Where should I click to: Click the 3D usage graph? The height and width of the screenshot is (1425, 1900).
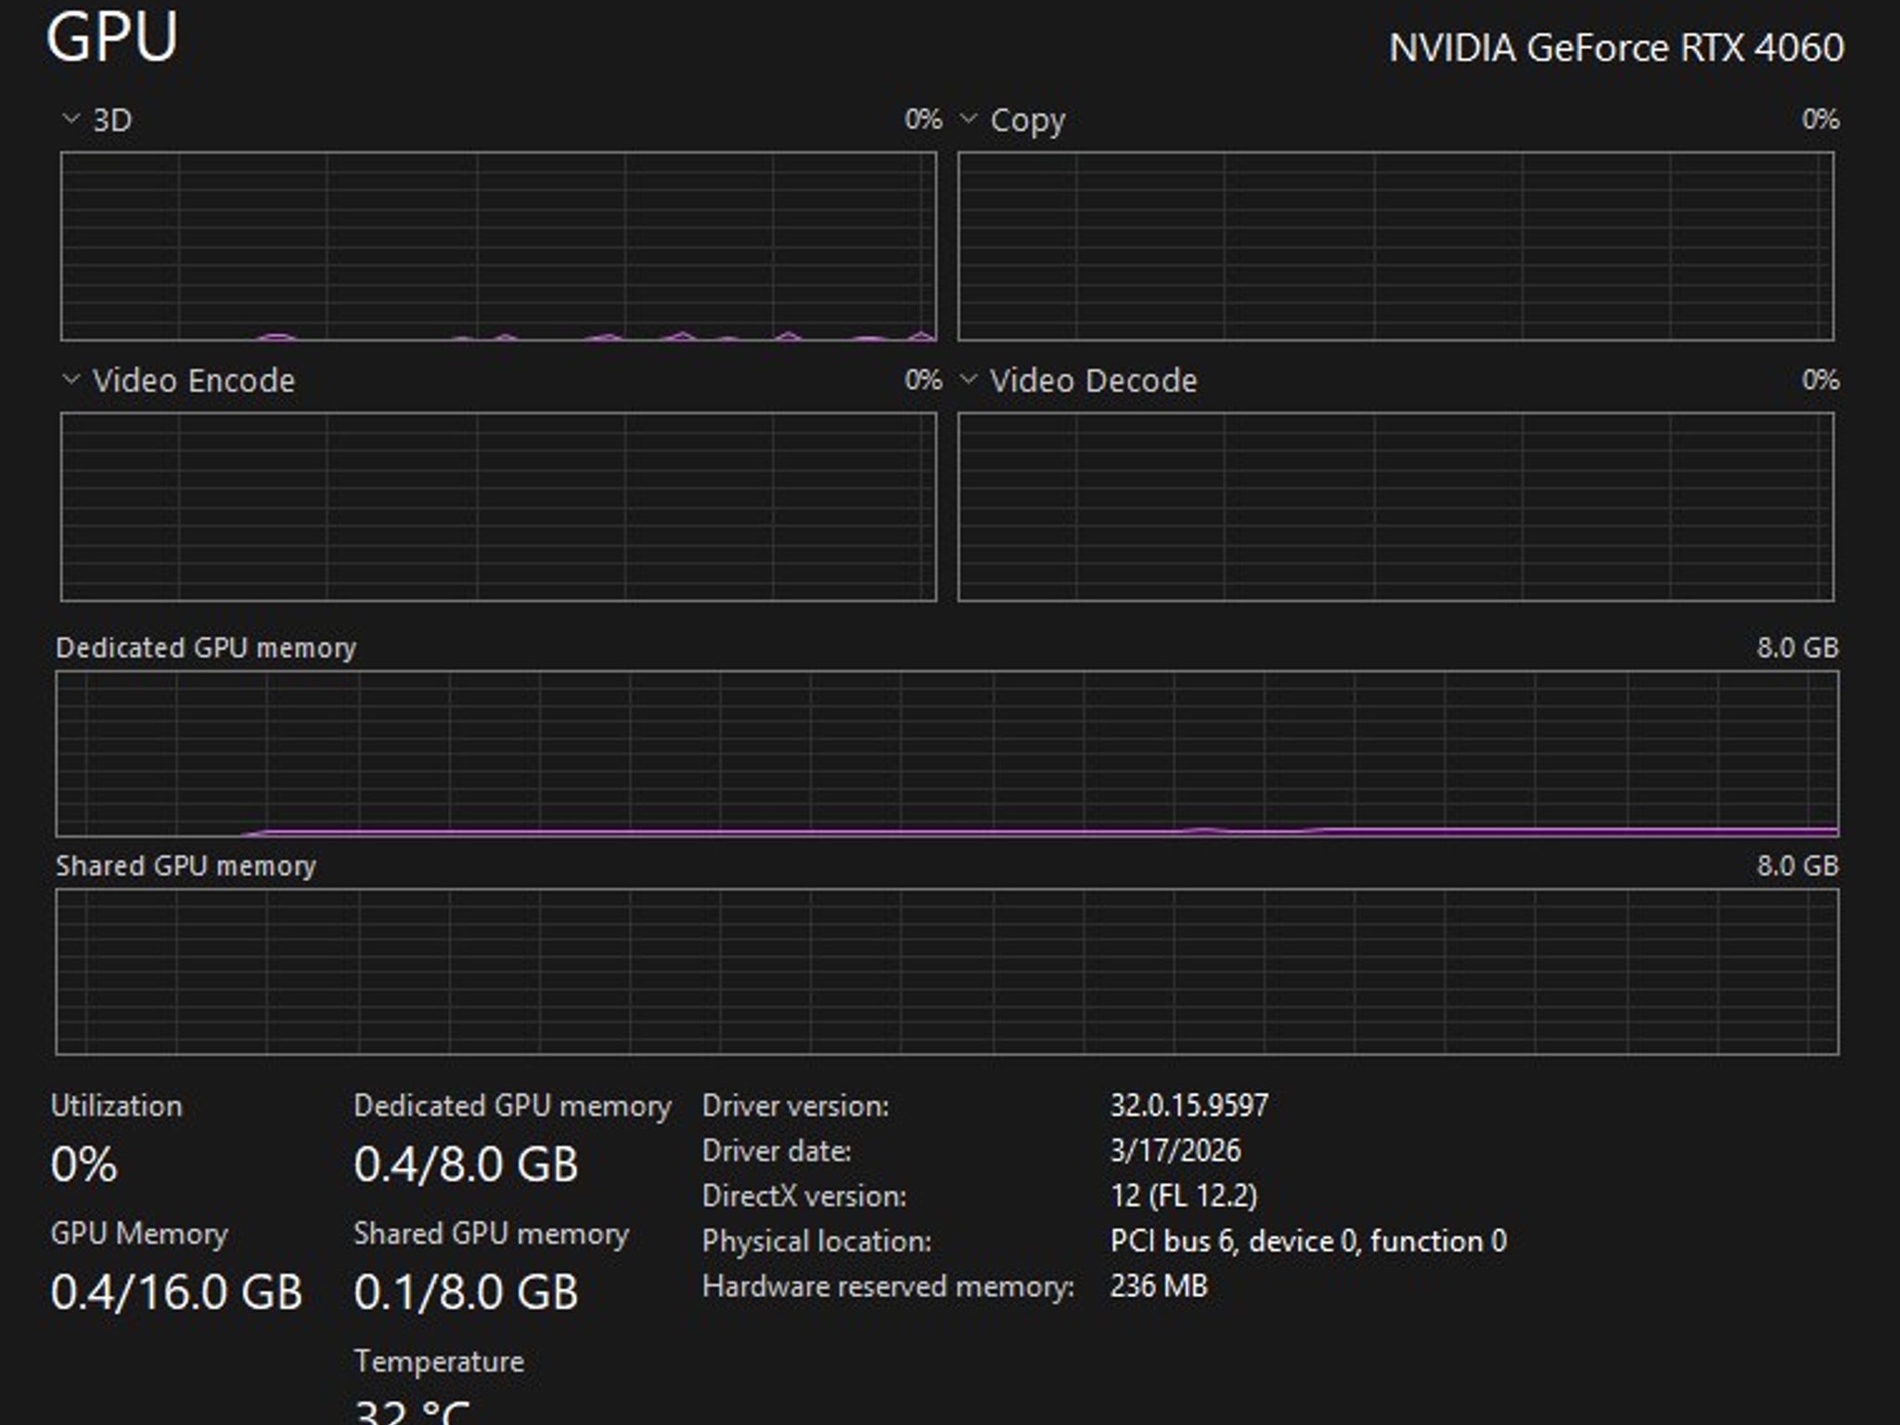498,246
